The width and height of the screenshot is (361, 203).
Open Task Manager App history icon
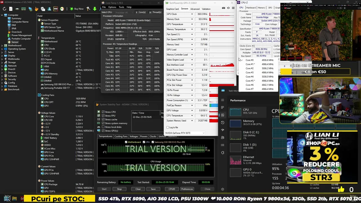coord(223,122)
